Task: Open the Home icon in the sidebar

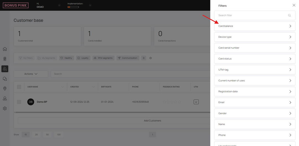Action: click(5, 49)
